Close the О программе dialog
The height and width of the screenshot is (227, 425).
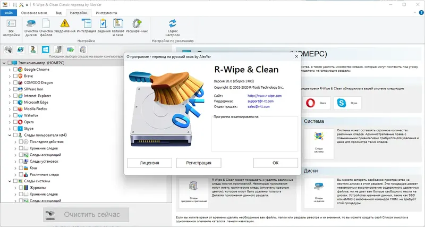click(x=296, y=56)
